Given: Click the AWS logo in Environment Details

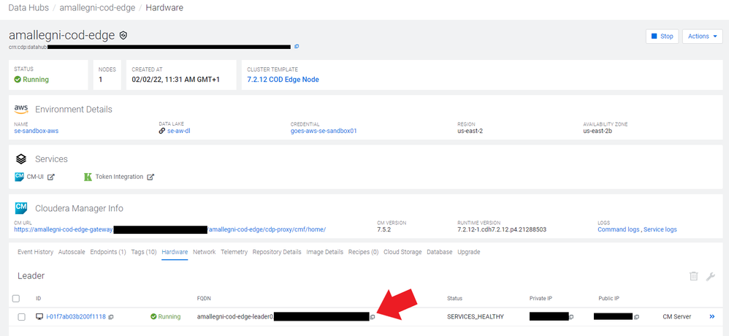Looking at the screenshot, I should click(x=21, y=110).
